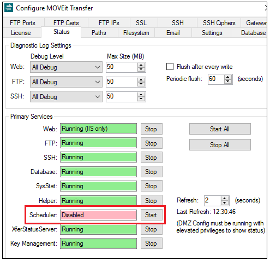Image resolution: width=270 pixels, height=261 pixels.
Task: Open the SSL tab
Action: 141,23
